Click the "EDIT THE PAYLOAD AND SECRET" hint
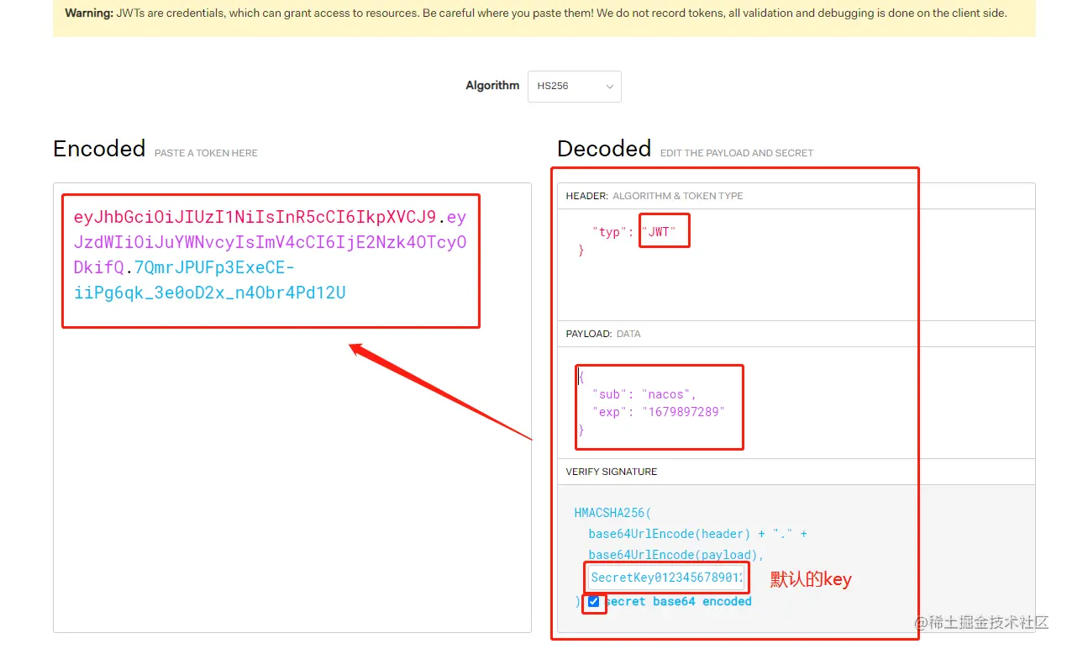The width and height of the screenshot is (1067, 649). click(737, 153)
